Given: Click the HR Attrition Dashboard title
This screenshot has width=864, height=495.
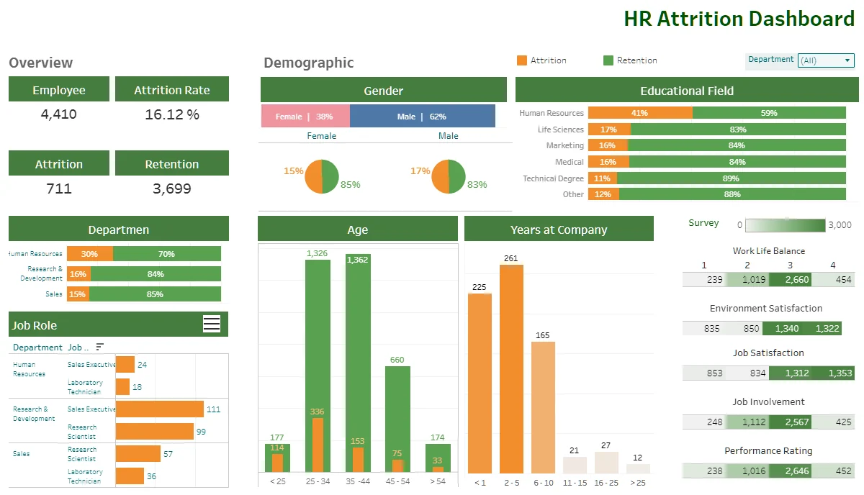Looking at the screenshot, I should [739, 18].
